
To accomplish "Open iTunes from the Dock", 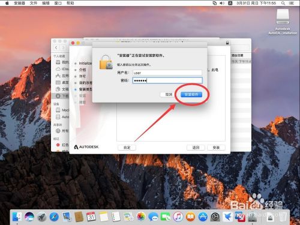I will (x=178, y=217).
